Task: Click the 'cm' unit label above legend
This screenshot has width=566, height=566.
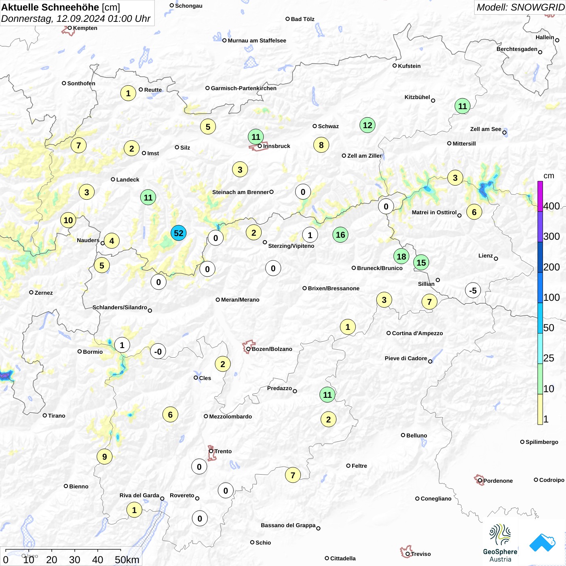Action: pyautogui.click(x=549, y=175)
